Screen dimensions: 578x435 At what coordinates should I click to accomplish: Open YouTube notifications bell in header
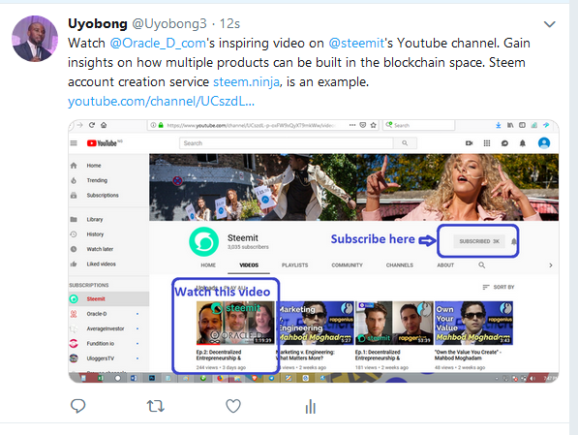click(523, 143)
